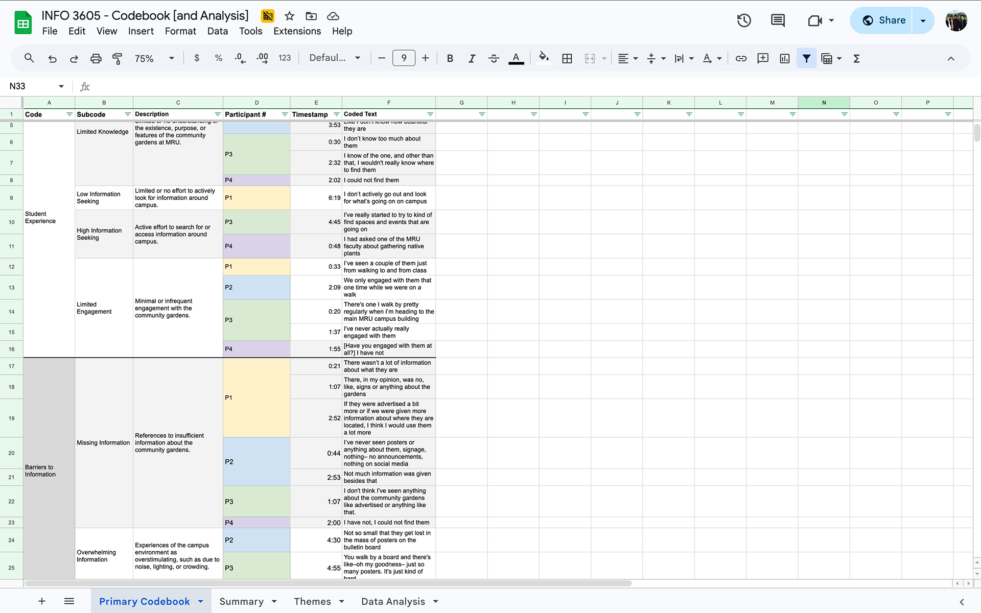Click the merge cells icon
981x613 pixels.
coord(590,58)
